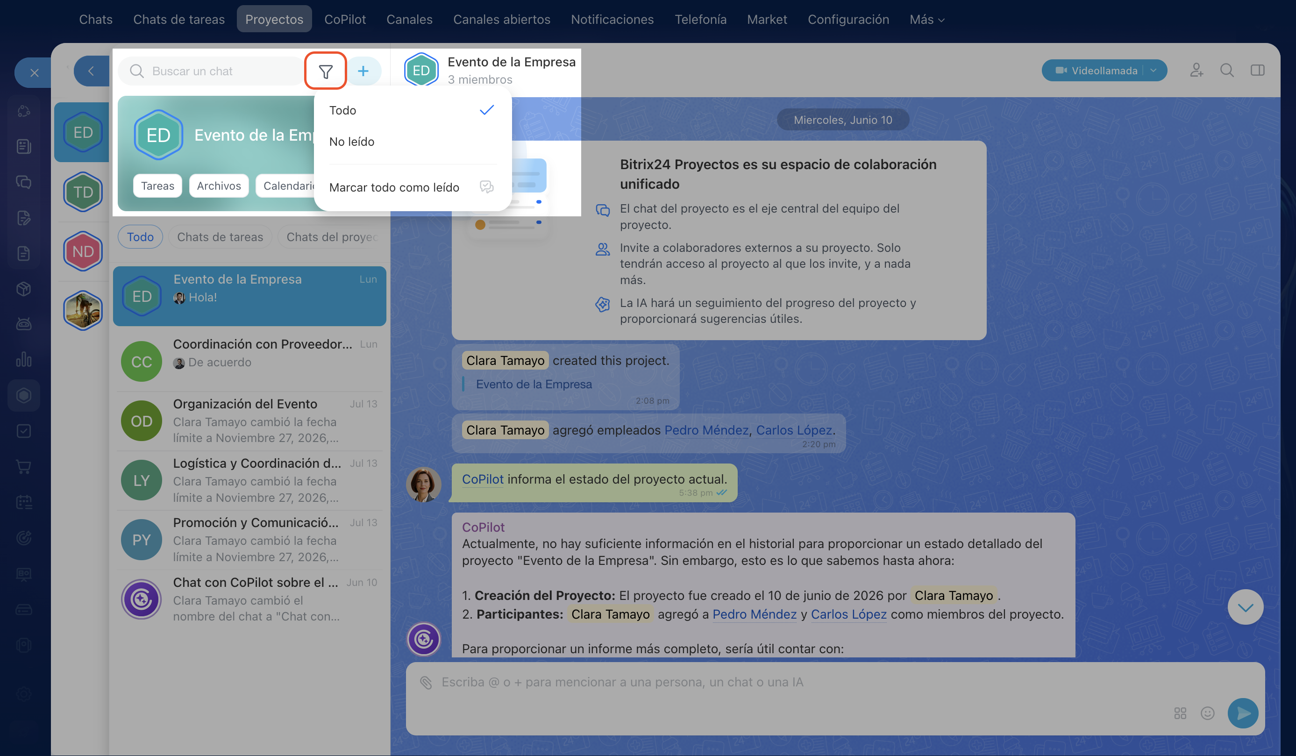Toggle the chat sidebar panel icon
Viewport: 1296px width, 756px height.
1257,70
